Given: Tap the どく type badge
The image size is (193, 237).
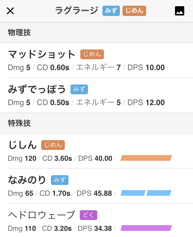Looking at the screenshot, I should coord(89,215).
